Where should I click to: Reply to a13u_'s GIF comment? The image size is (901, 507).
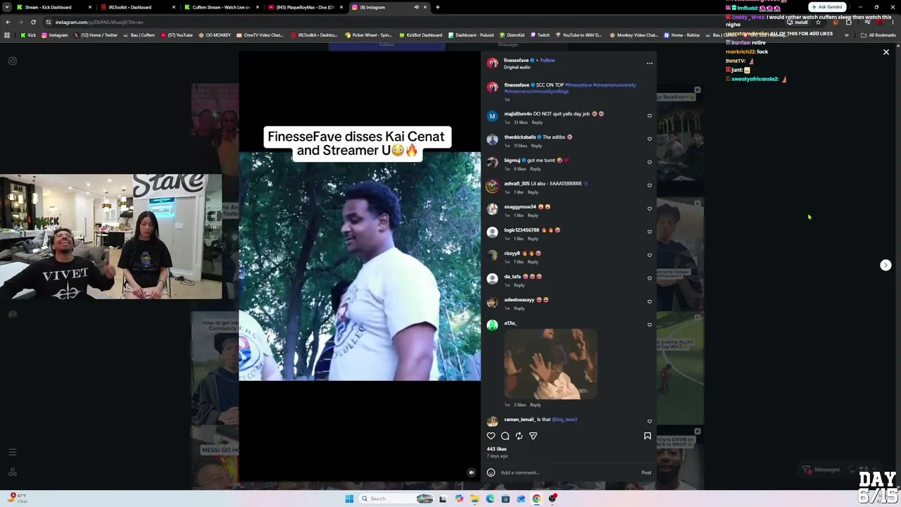536,405
